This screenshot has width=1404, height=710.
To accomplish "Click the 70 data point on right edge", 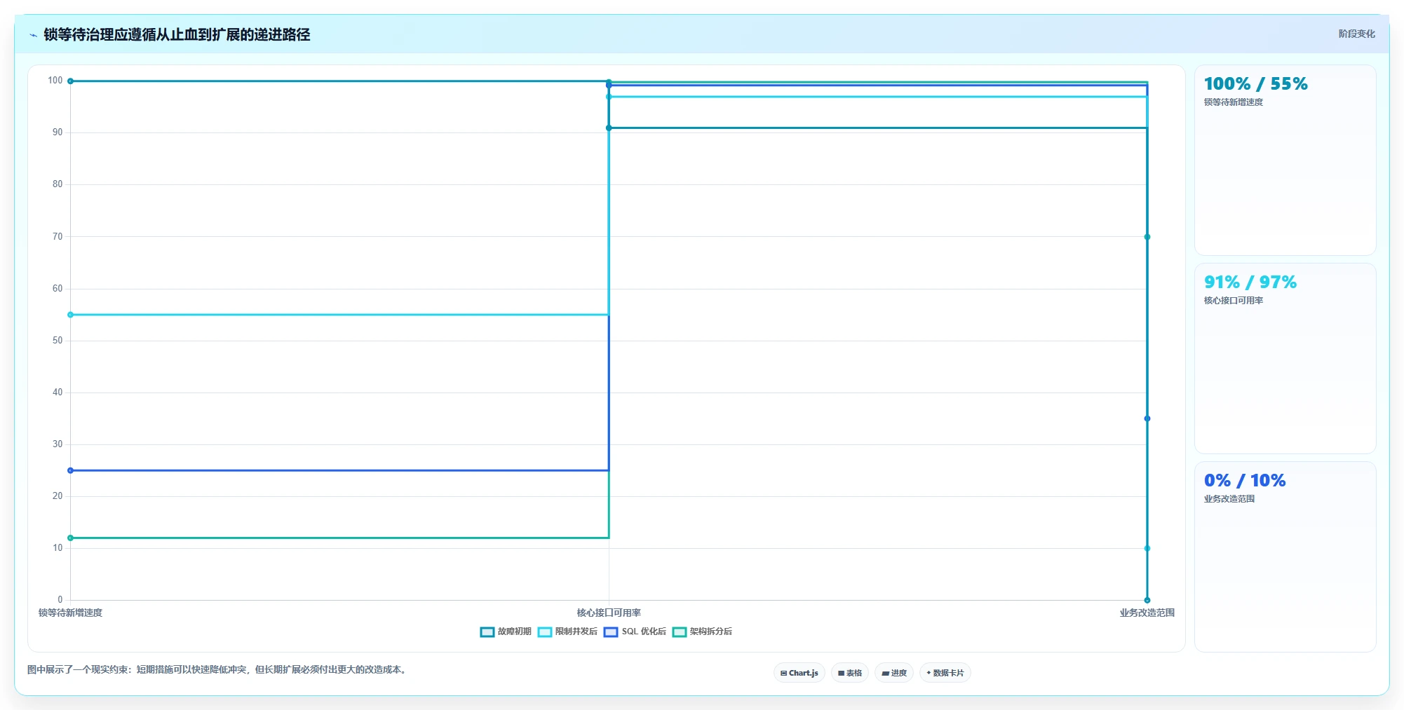I will click(x=1147, y=237).
